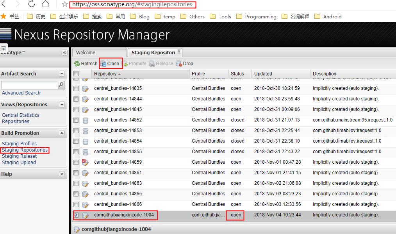396x234 pixels.
Task: Open the Tools bookmarks folder
Action: (x=220, y=17)
